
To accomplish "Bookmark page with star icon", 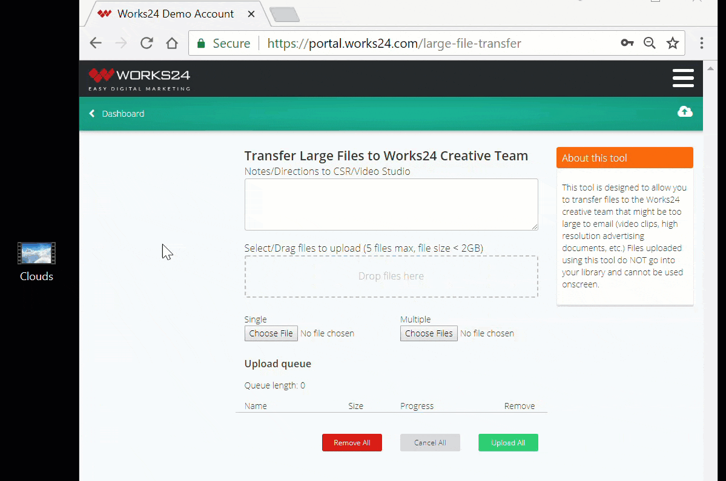I will pyautogui.click(x=672, y=43).
